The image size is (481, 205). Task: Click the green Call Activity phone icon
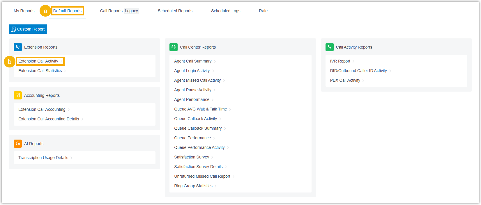click(x=330, y=47)
